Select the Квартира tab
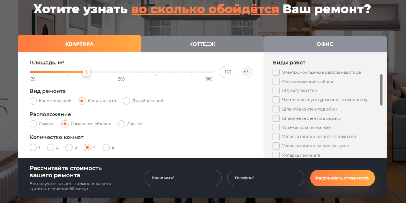 (80, 44)
